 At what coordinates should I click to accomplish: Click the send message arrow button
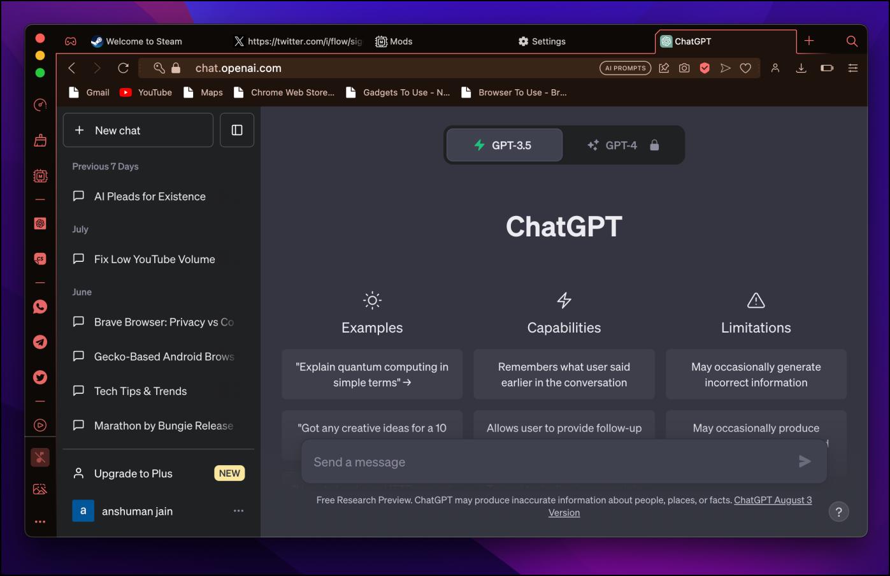[x=805, y=461]
